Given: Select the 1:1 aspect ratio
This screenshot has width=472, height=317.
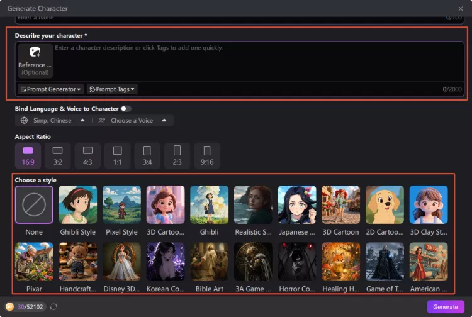Looking at the screenshot, I should pyautogui.click(x=117, y=156).
